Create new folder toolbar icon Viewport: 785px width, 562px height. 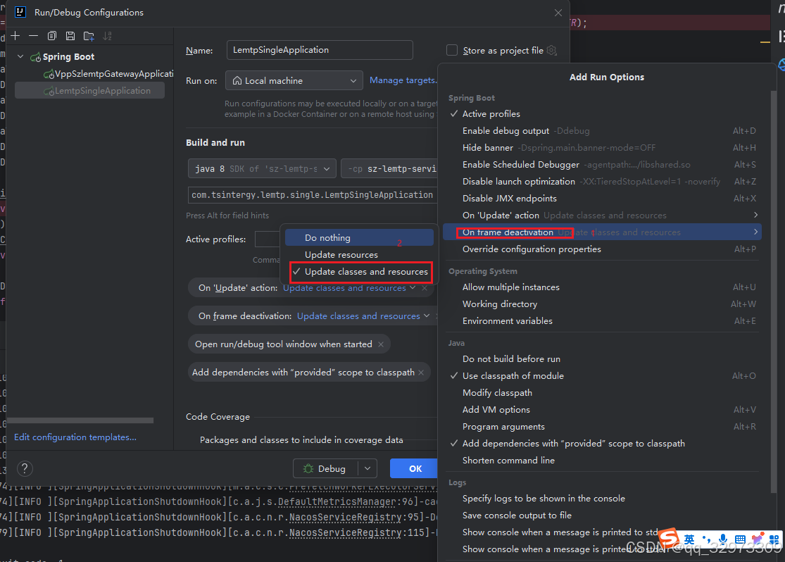[89, 35]
